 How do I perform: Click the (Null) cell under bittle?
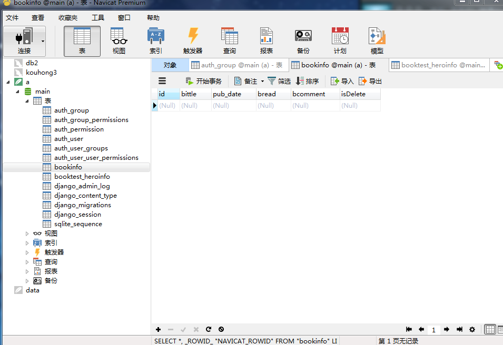coord(196,105)
